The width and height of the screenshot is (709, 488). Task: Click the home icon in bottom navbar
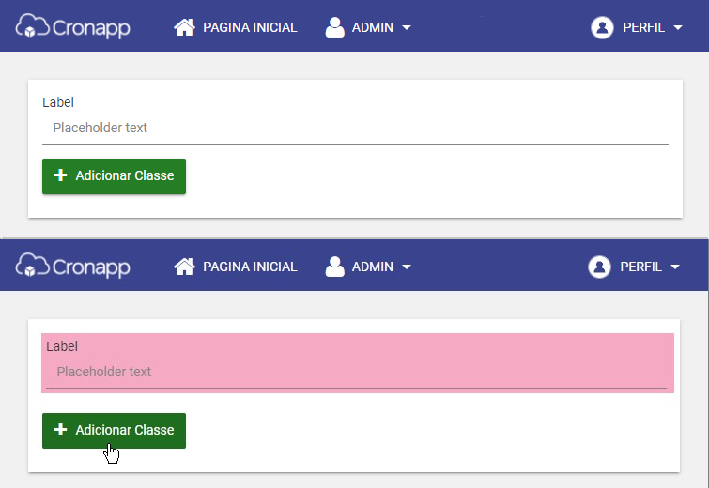click(x=184, y=267)
